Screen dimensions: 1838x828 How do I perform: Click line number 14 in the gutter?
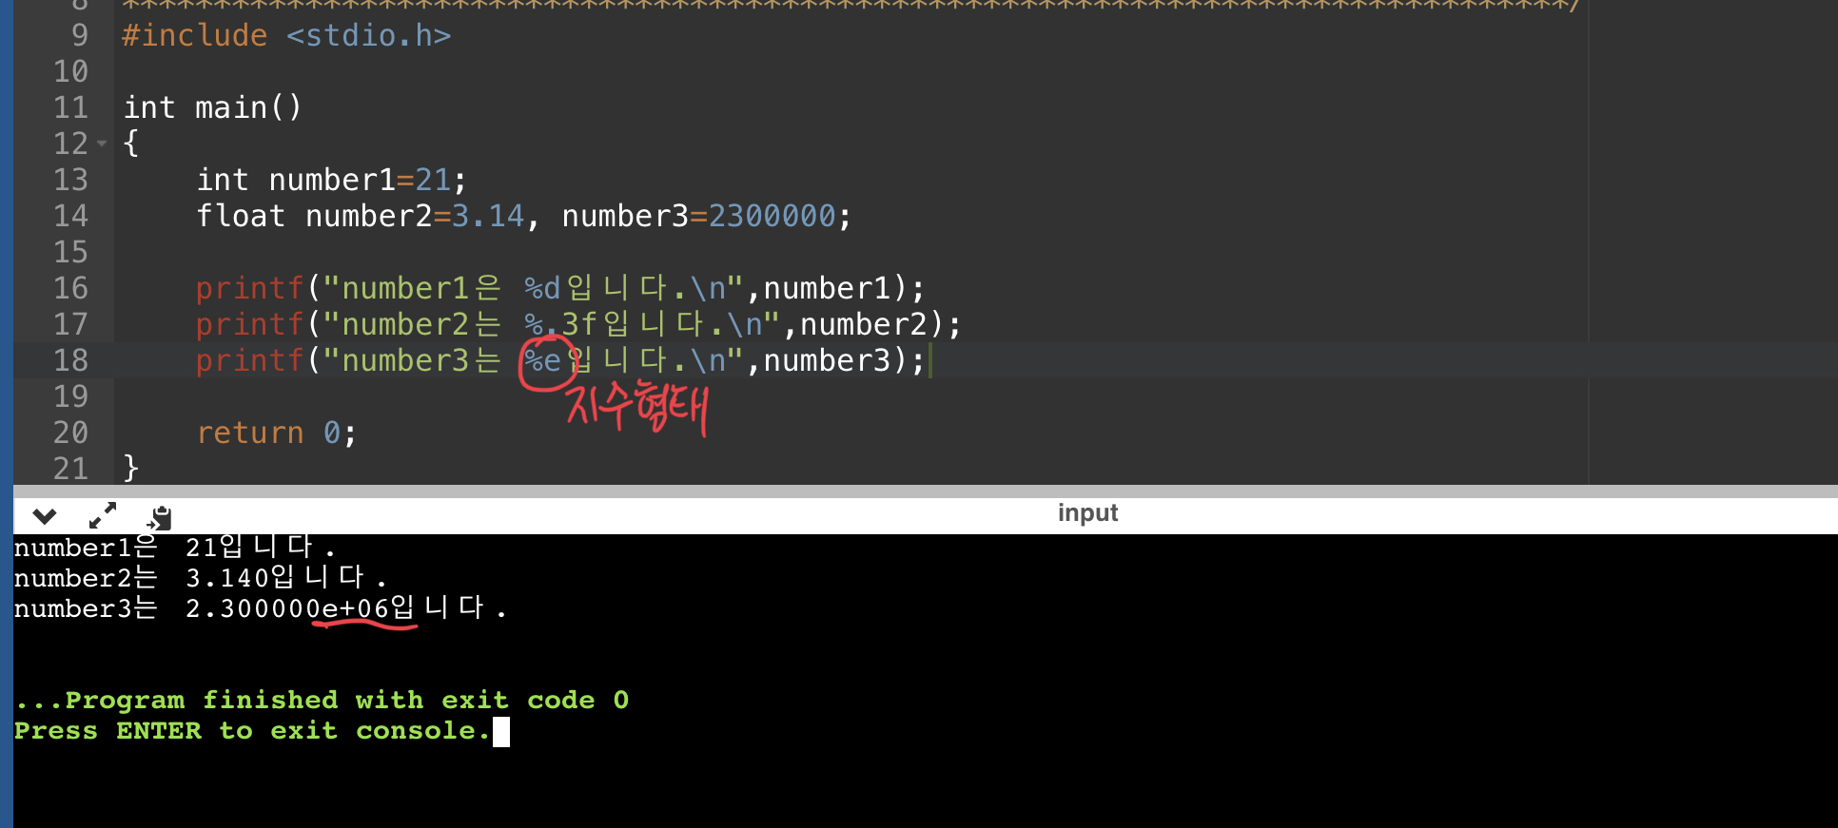click(x=70, y=216)
